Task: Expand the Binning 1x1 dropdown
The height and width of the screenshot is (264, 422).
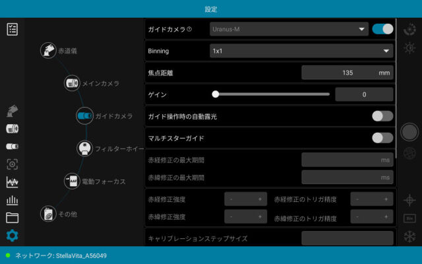Action: pyautogui.click(x=301, y=51)
